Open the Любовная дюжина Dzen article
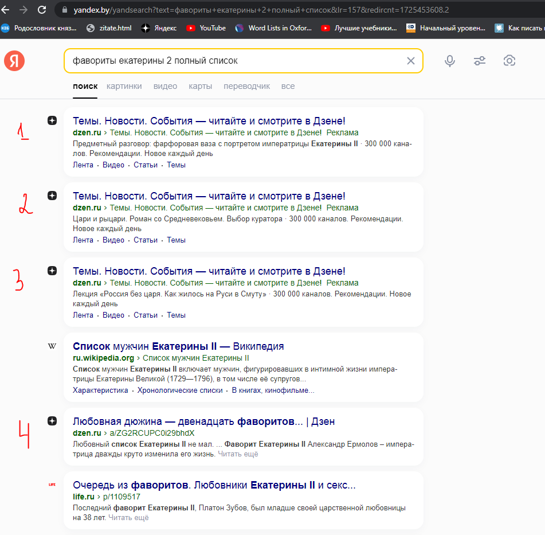Screen dimensions: 545x535 [x=203, y=421]
